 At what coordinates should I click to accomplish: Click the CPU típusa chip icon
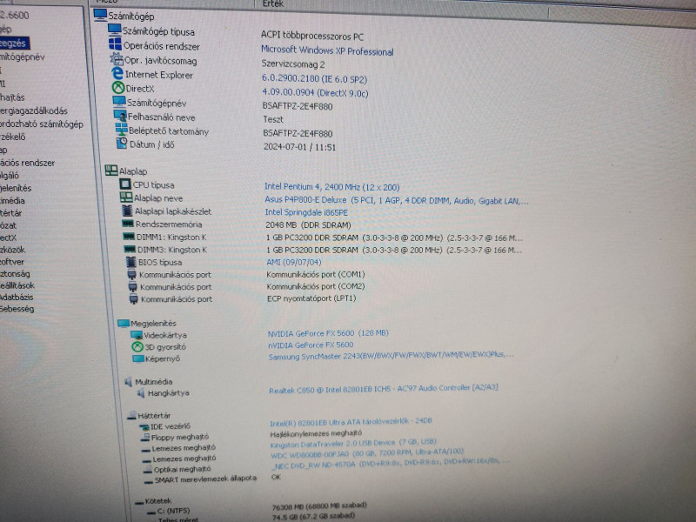pyautogui.click(x=125, y=184)
